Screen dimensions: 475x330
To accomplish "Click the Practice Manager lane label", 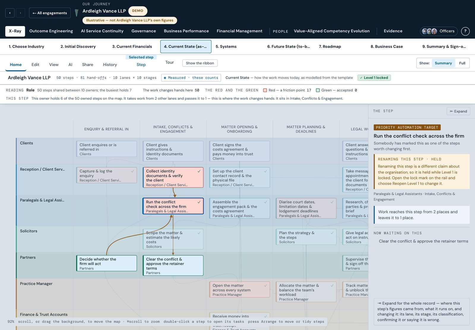I will (x=36, y=284).
